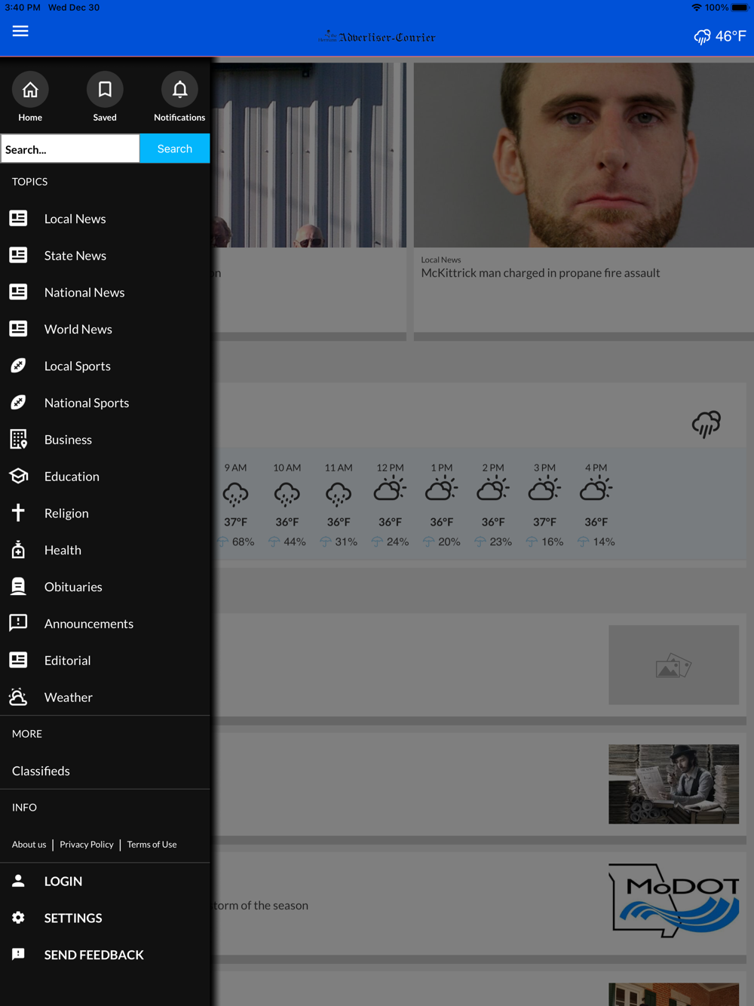
Task: Open the MoDOT logo article thumbnail
Action: pyautogui.click(x=674, y=900)
